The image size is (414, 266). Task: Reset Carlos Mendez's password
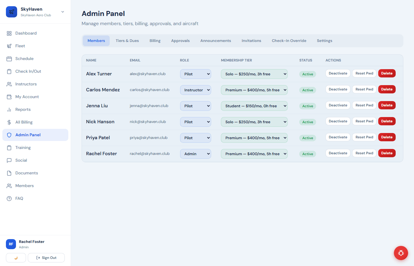coord(364,89)
